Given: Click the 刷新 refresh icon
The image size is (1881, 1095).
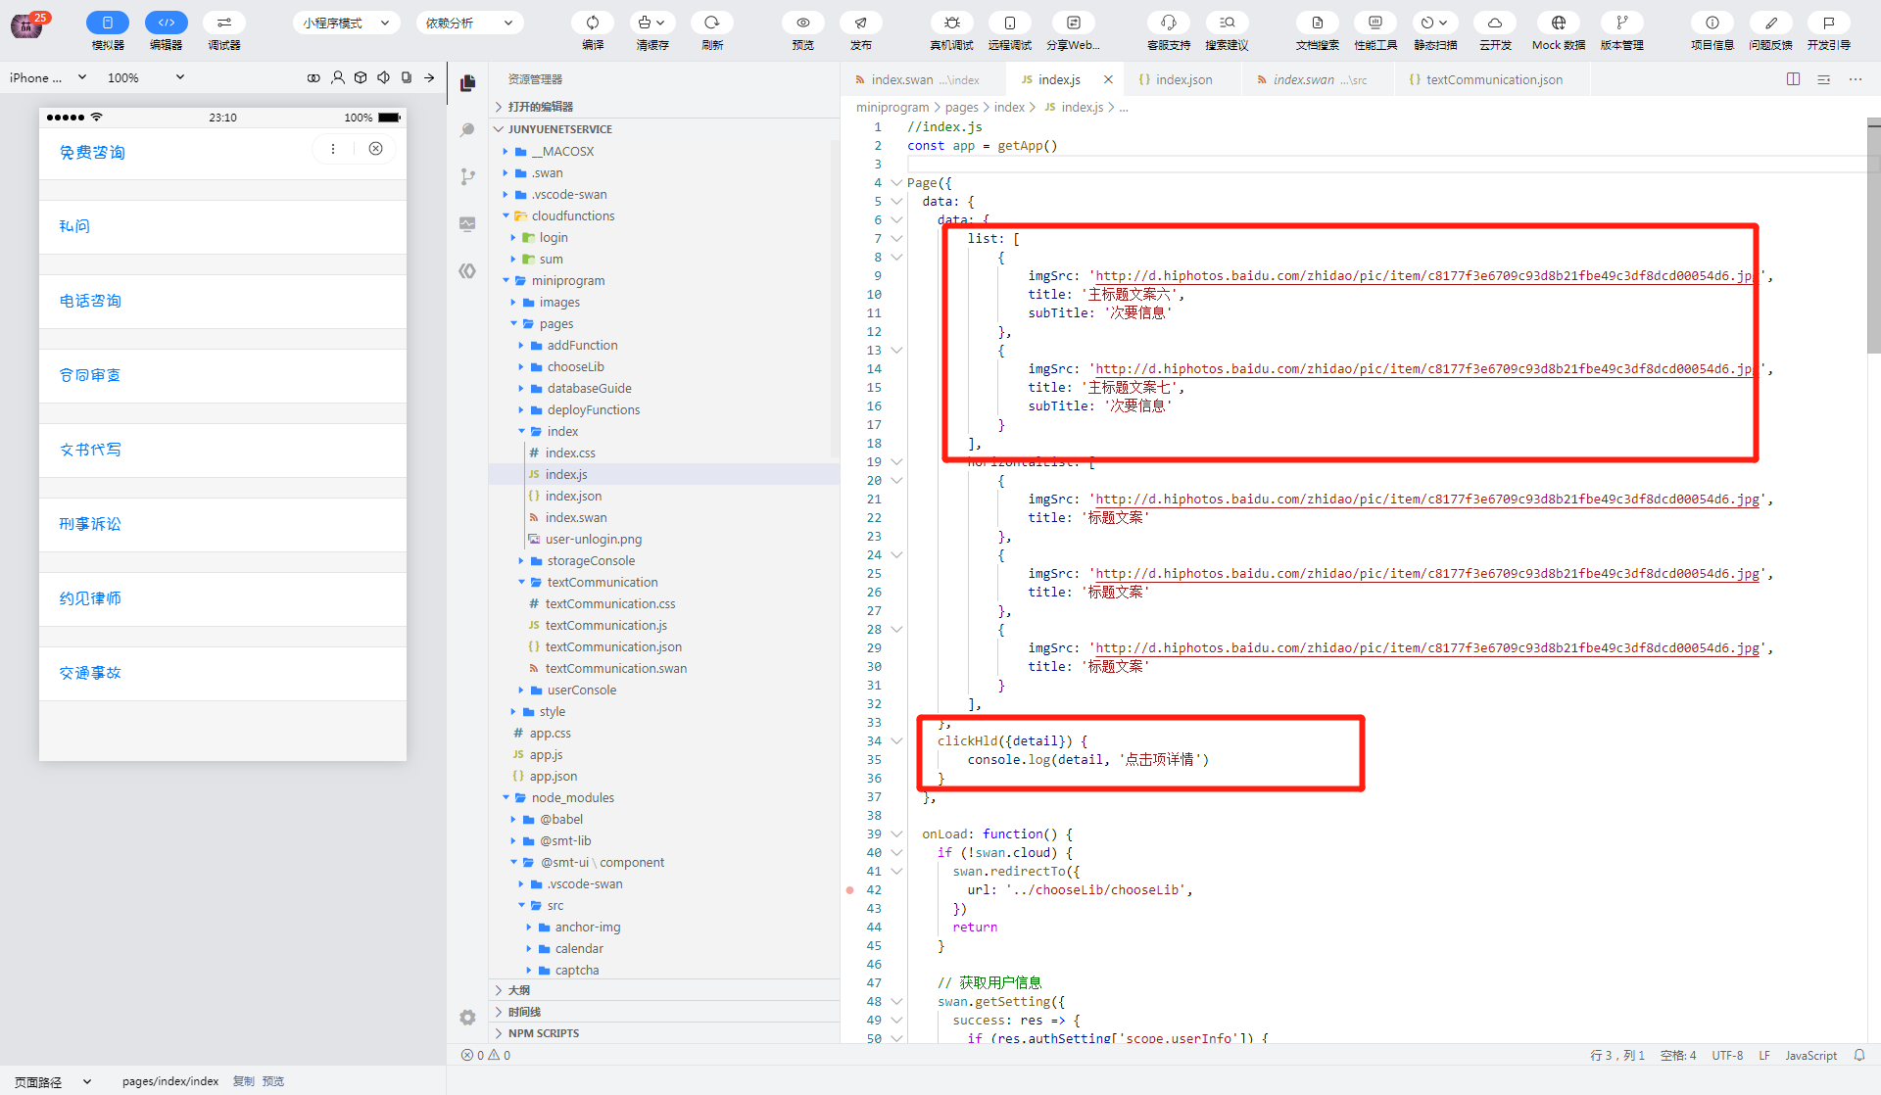Looking at the screenshot, I should pyautogui.click(x=712, y=23).
